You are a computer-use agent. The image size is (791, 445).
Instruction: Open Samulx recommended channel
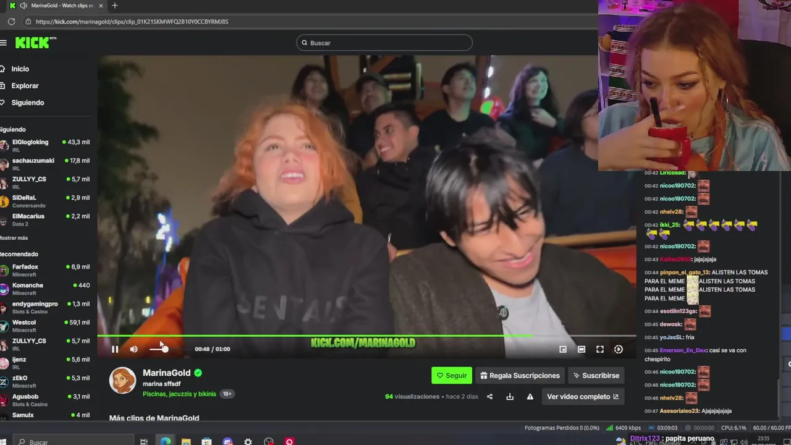click(45, 415)
